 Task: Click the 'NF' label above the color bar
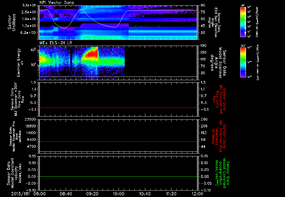243,6
